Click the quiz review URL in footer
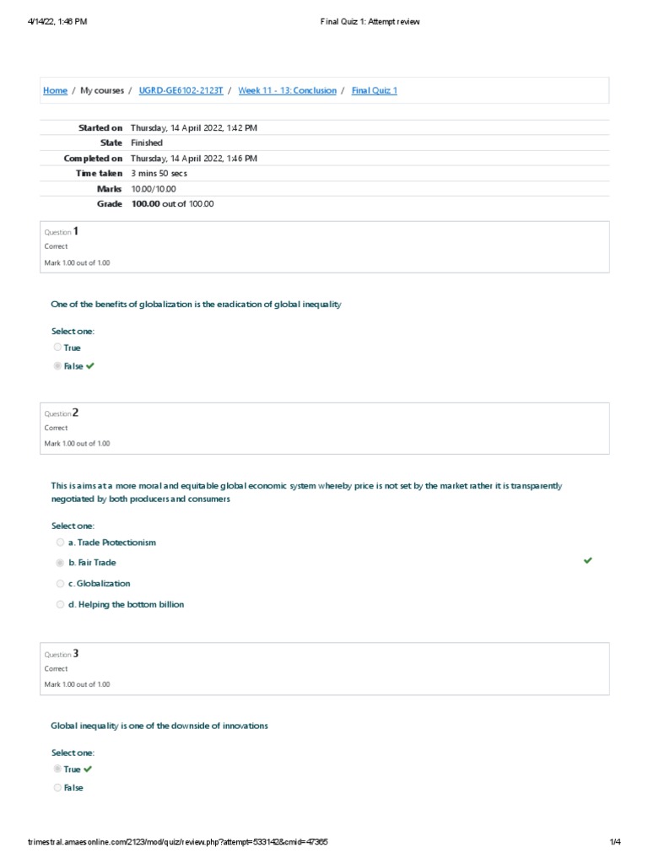The width and height of the screenshot is (648, 864). tap(178, 842)
